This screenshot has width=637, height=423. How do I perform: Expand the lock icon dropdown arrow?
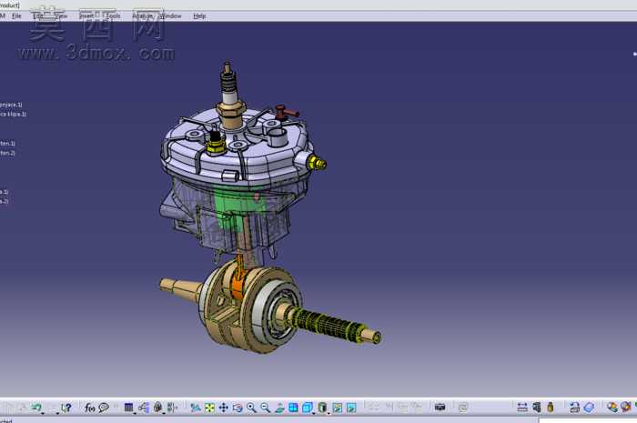(164, 412)
